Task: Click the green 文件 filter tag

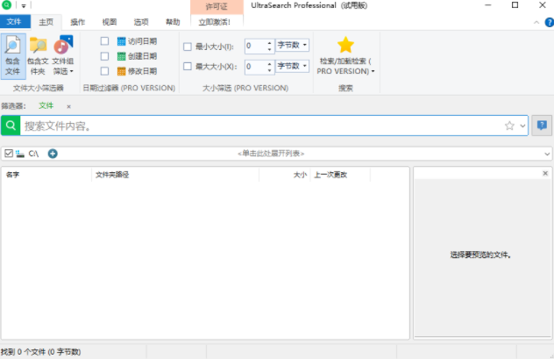Action: pos(46,105)
